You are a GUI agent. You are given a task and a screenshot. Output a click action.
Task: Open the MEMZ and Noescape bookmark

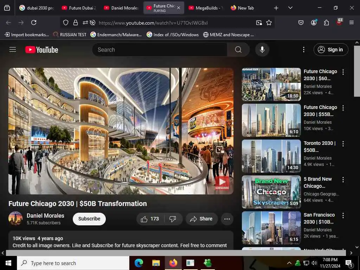coord(229,35)
